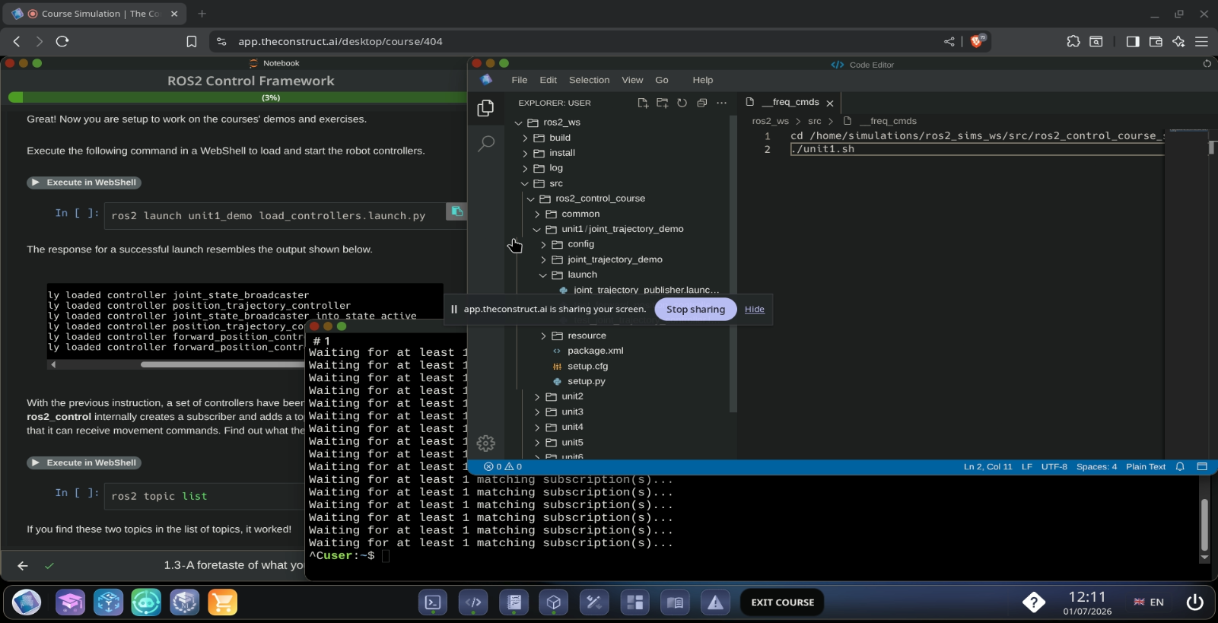Open the Search view in the editor sidebar
Screen dimensions: 1218x623
[485, 143]
